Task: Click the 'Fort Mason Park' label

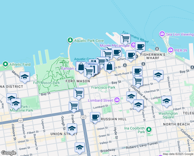Action: tap(46, 83)
